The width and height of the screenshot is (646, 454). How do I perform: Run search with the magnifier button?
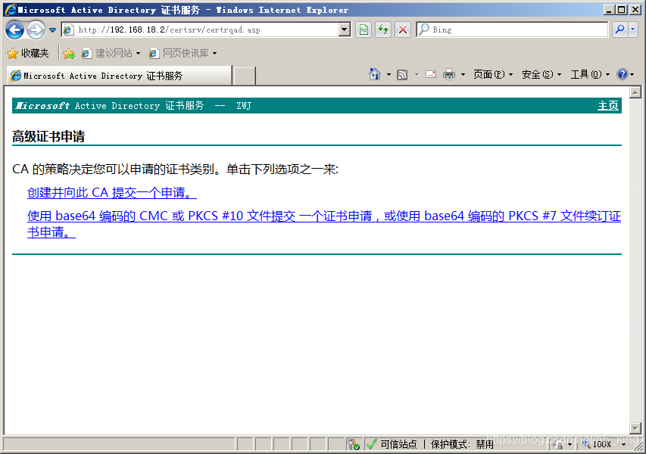coord(619,30)
